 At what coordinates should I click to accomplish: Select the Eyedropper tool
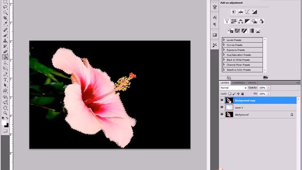[x=5, y=24]
